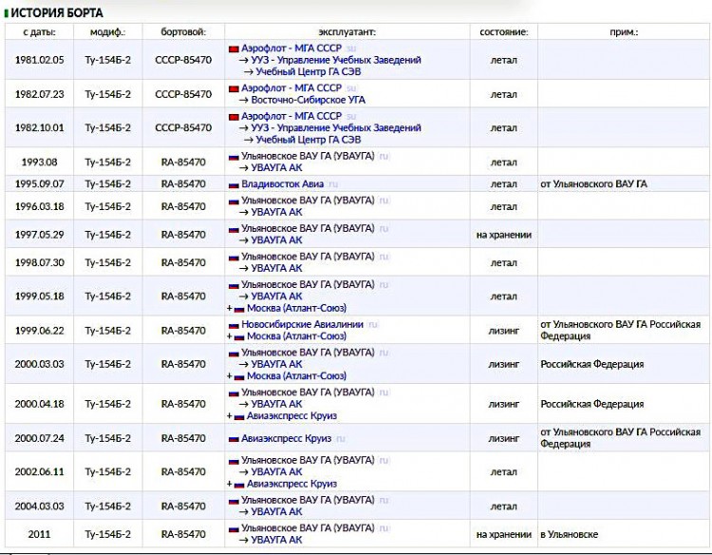This screenshot has height=555, width=712.
Task: Click the green marker beside ИСТОРИЯ БОРТА heading
Action: click(7, 13)
